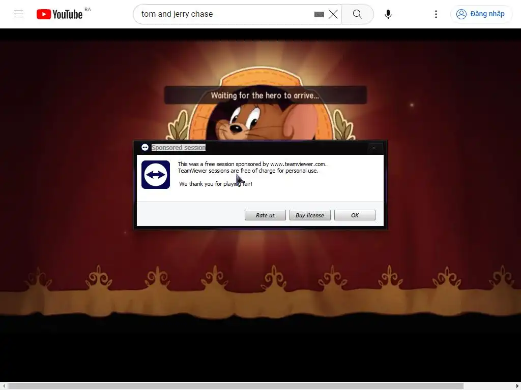Screen dimensions: 521x390
Task: Click the 'www.teamviewer.com' sponsored line text
Action: [x=252, y=164]
